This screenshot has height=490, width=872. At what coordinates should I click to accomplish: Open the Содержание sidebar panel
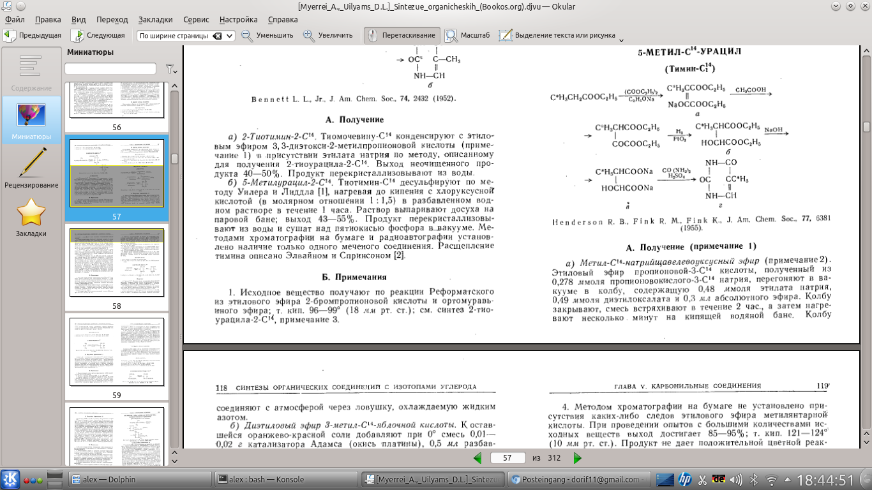click(x=31, y=71)
